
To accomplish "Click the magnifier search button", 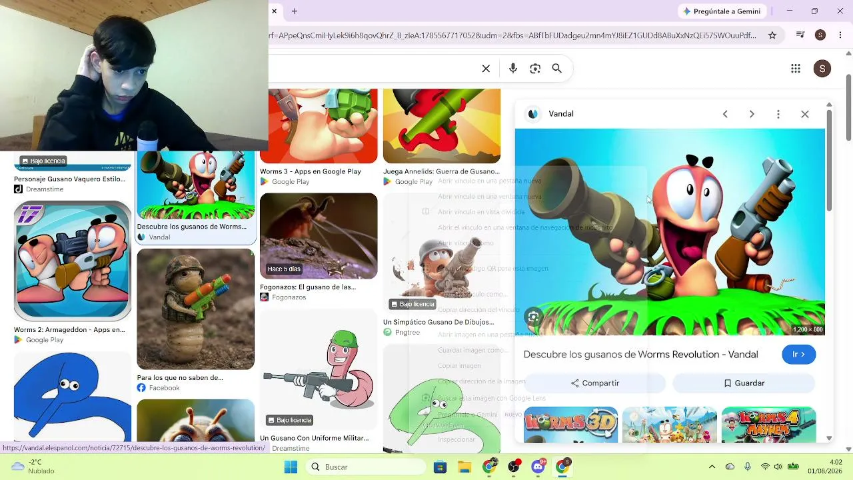I will tap(557, 69).
